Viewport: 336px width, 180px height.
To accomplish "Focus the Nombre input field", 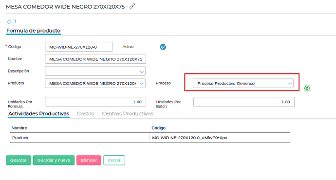I will [95, 59].
